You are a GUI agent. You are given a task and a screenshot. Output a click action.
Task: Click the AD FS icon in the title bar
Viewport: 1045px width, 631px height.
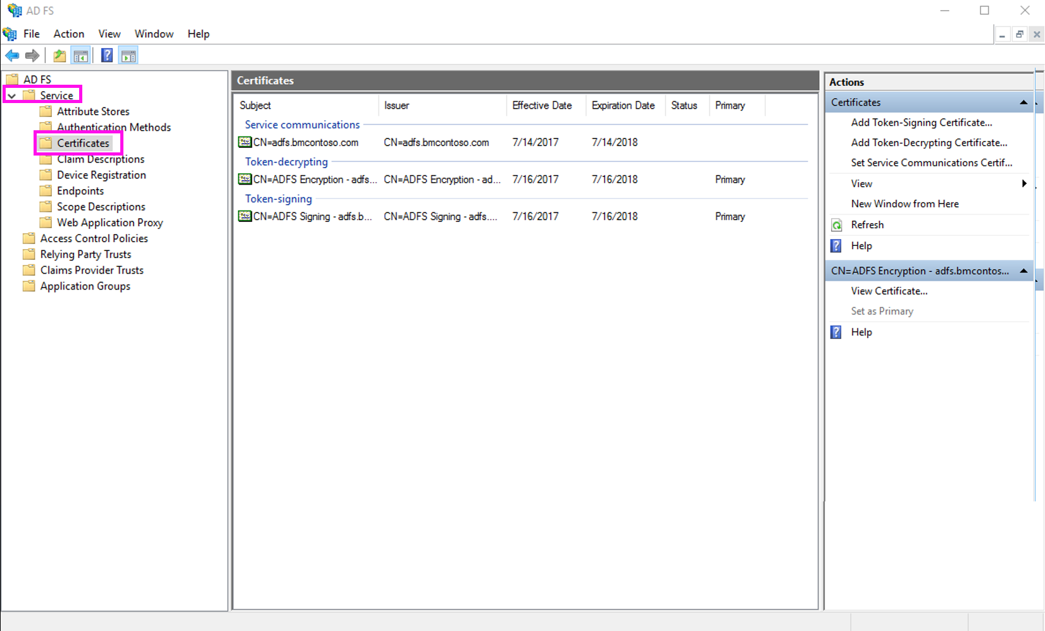tap(13, 10)
